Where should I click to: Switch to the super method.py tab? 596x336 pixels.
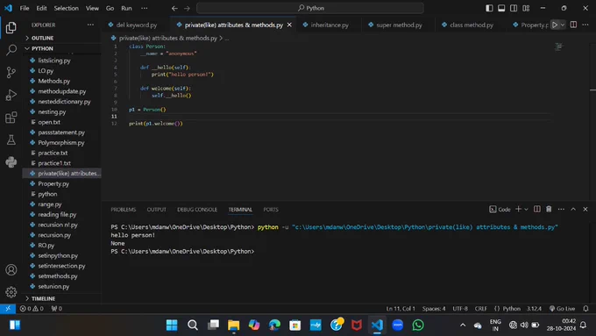[x=399, y=25]
